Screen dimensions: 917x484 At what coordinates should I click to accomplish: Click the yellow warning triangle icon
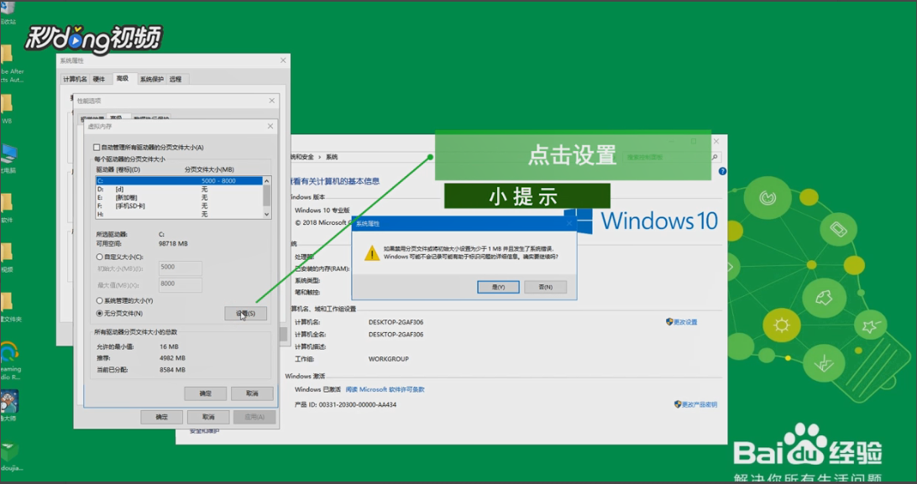372,252
